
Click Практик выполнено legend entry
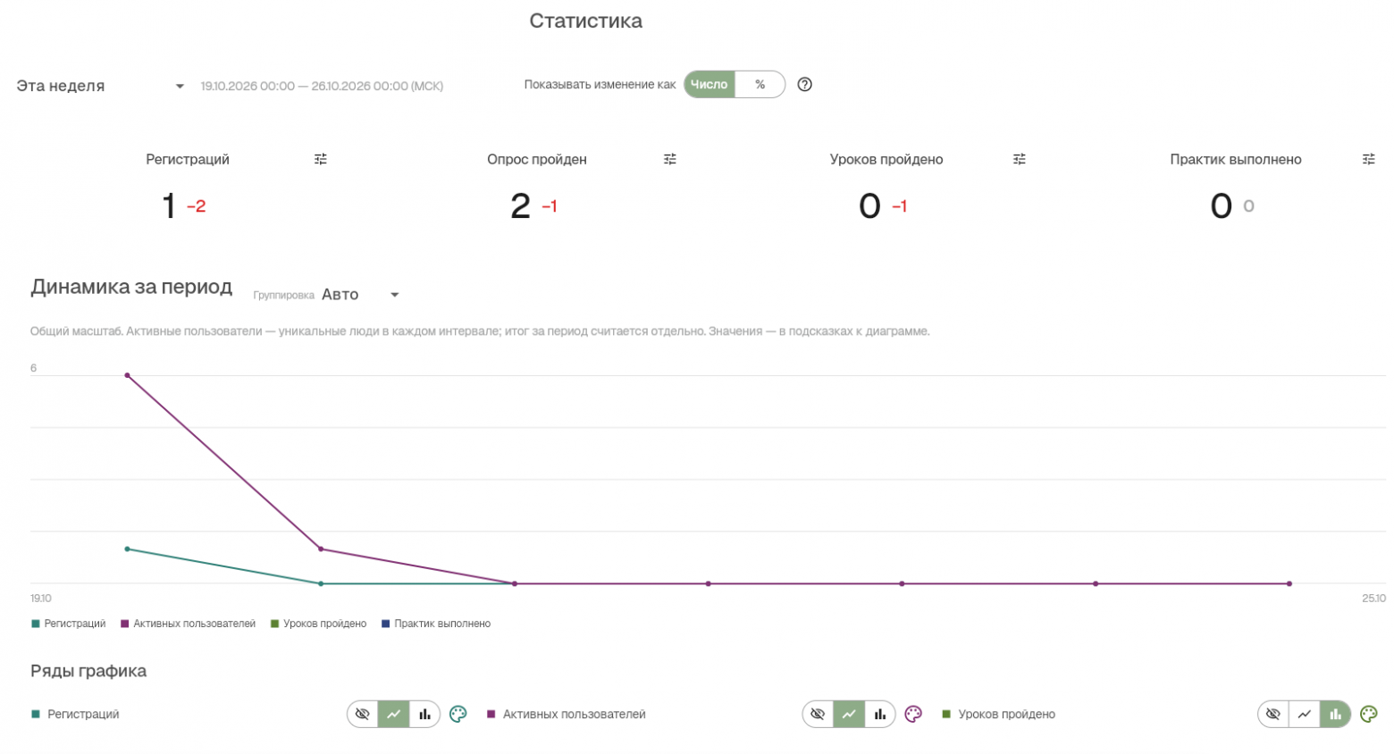click(x=436, y=624)
